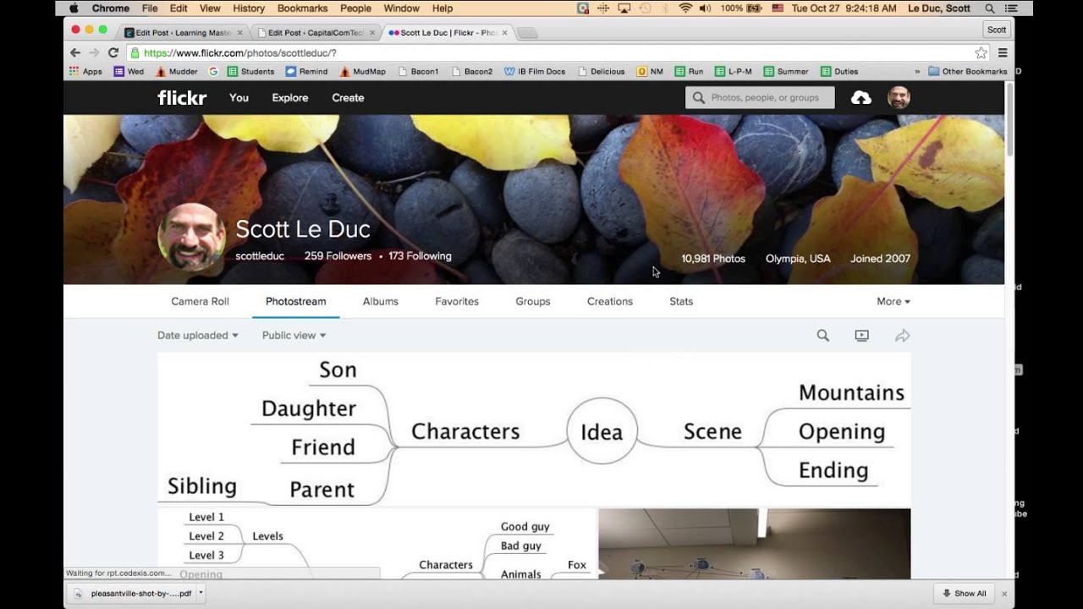
Task: Open Chrome hamburger menu icon
Action: [x=1003, y=52]
